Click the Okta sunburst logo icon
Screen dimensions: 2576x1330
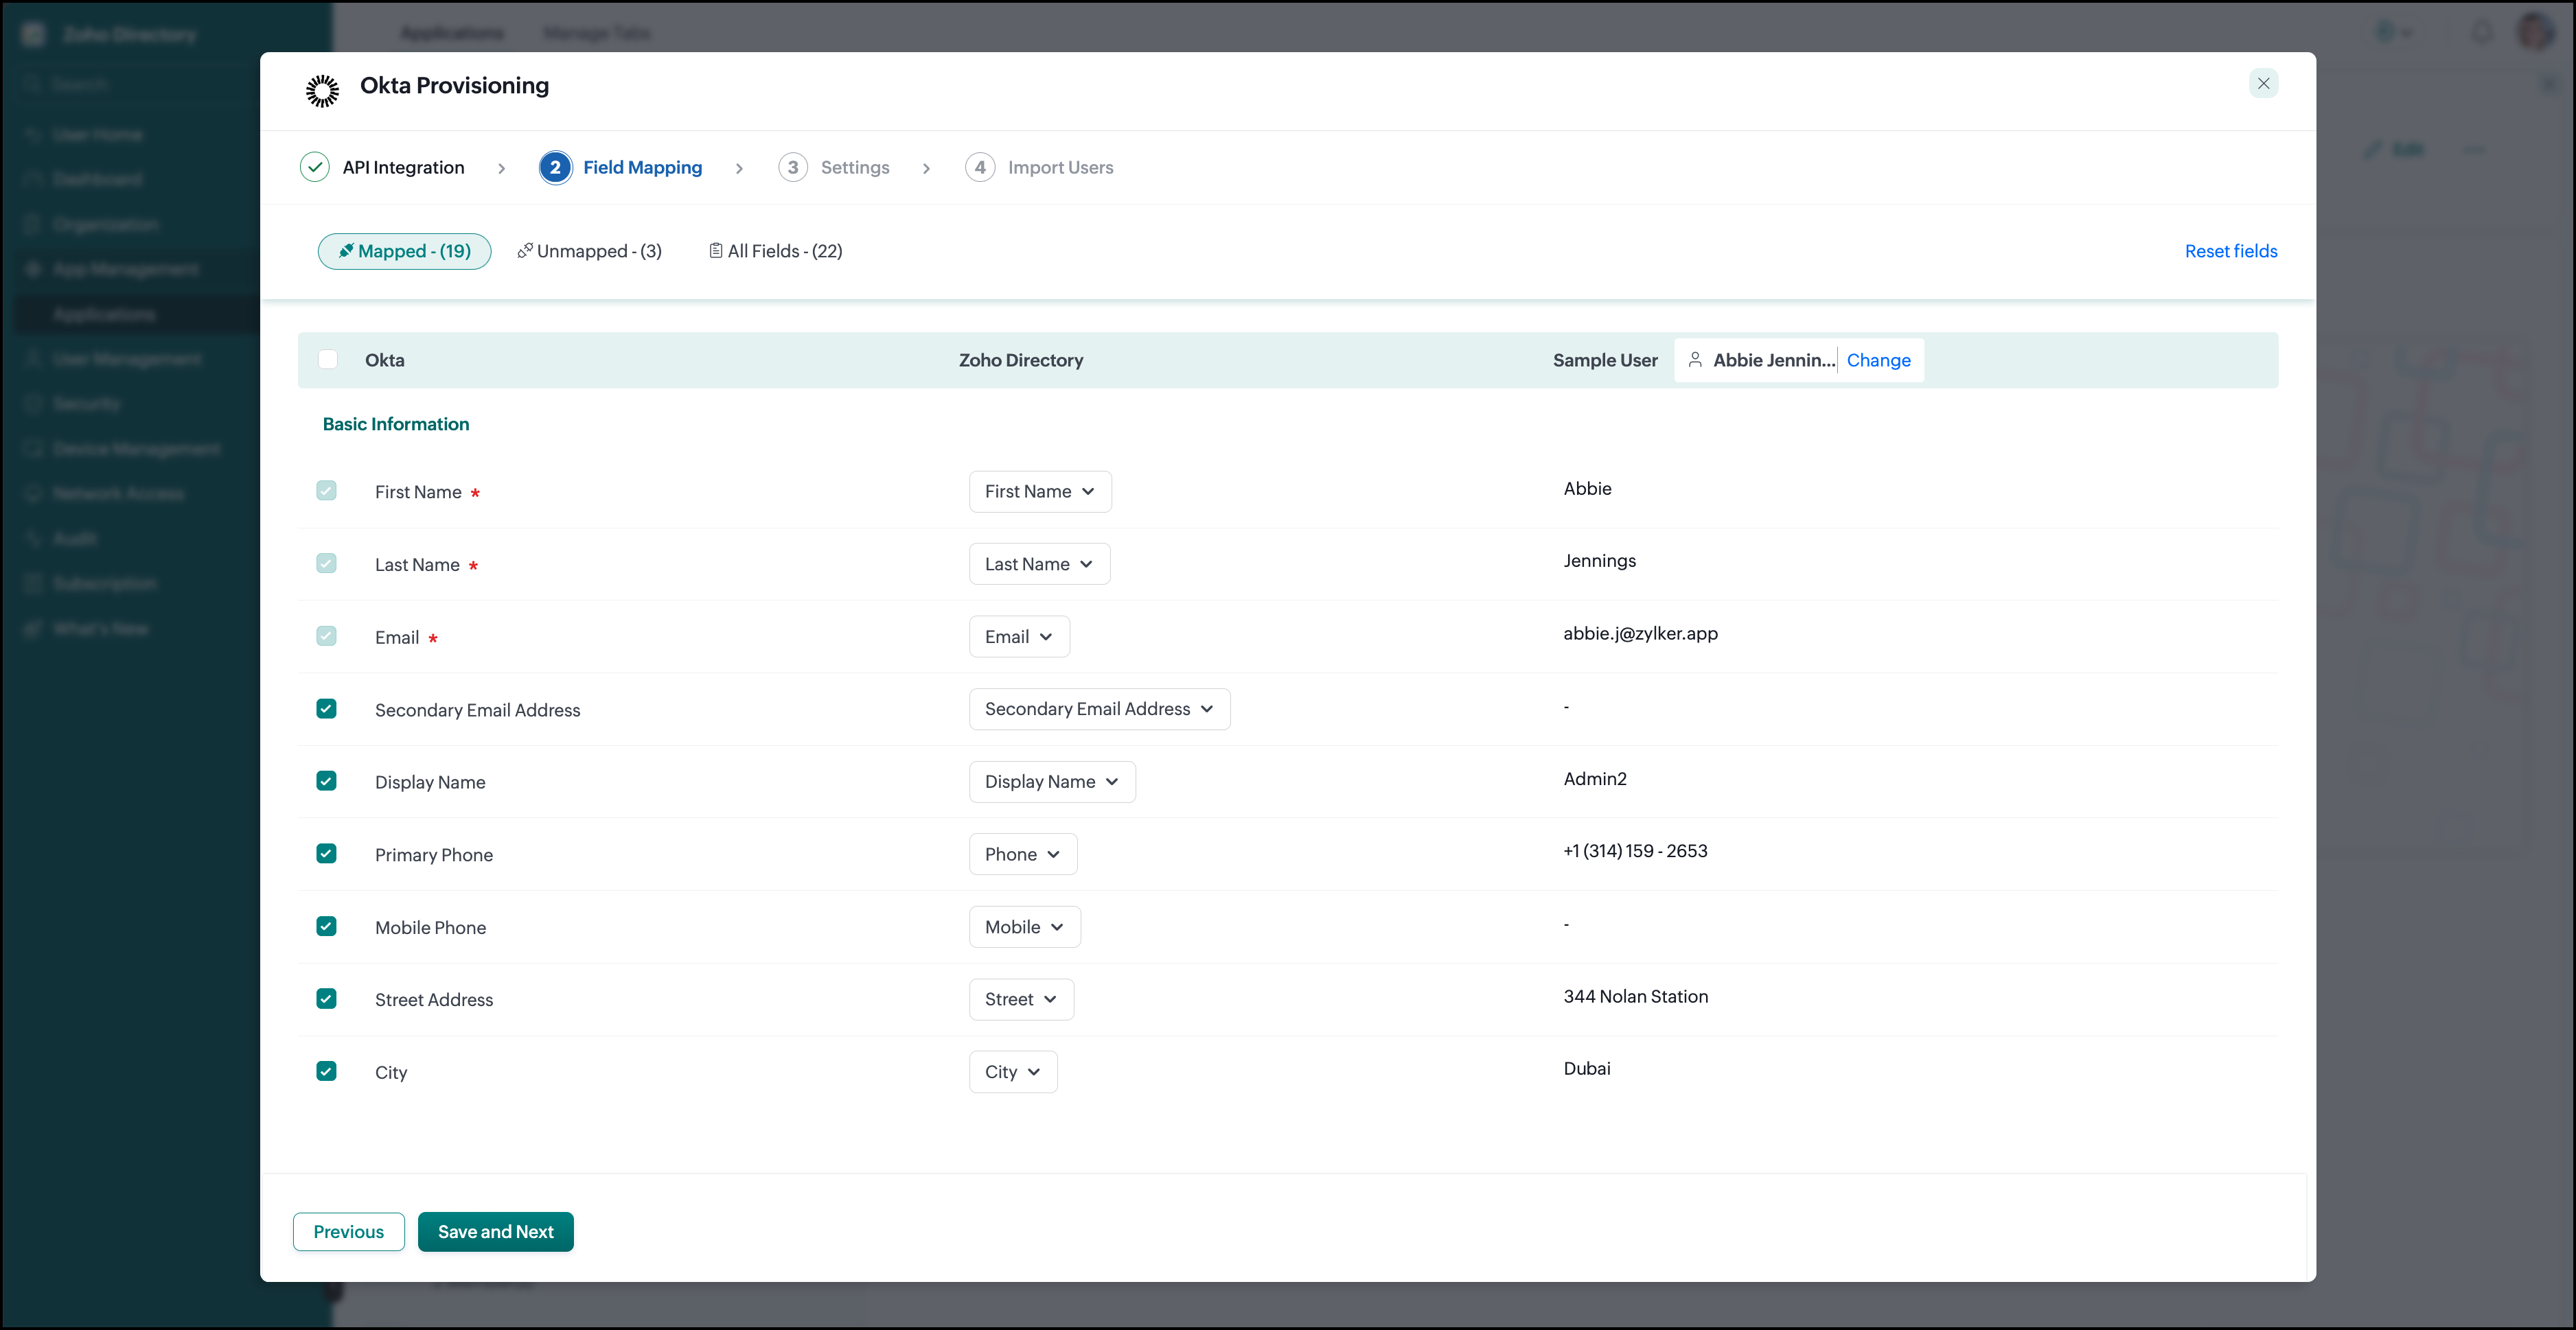click(x=322, y=90)
